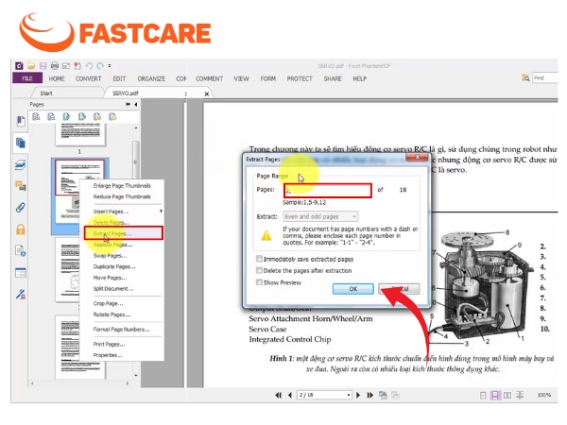Open the Even and odd pages dropdown
Image resolution: width=567 pixels, height=425 pixels.
click(320, 216)
